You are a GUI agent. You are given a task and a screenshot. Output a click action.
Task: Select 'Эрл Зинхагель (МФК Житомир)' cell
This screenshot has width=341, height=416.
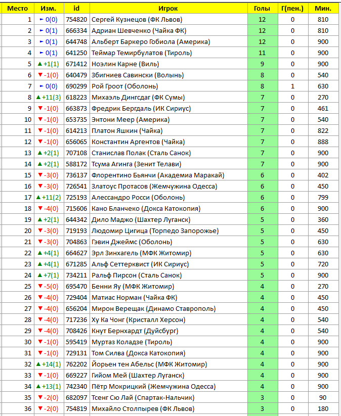[x=168, y=253]
